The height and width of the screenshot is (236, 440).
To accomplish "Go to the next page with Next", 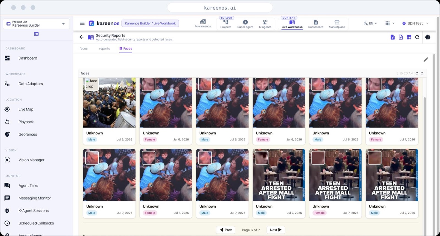I will pyautogui.click(x=276, y=230).
